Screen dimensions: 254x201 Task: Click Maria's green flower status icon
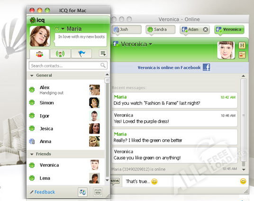57,28
